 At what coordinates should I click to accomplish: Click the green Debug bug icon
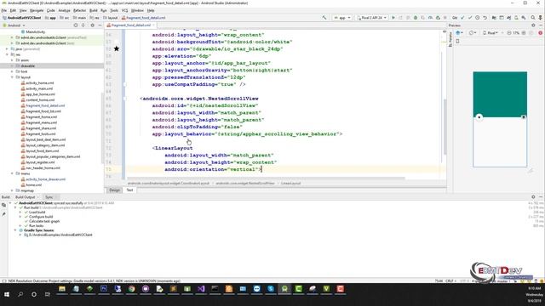coord(416,18)
